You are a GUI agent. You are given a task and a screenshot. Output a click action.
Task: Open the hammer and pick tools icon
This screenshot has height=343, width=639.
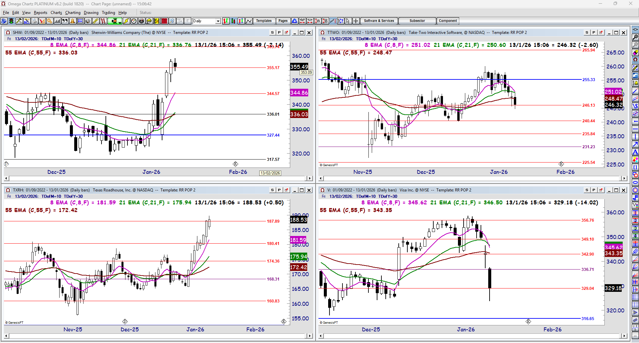point(19,21)
